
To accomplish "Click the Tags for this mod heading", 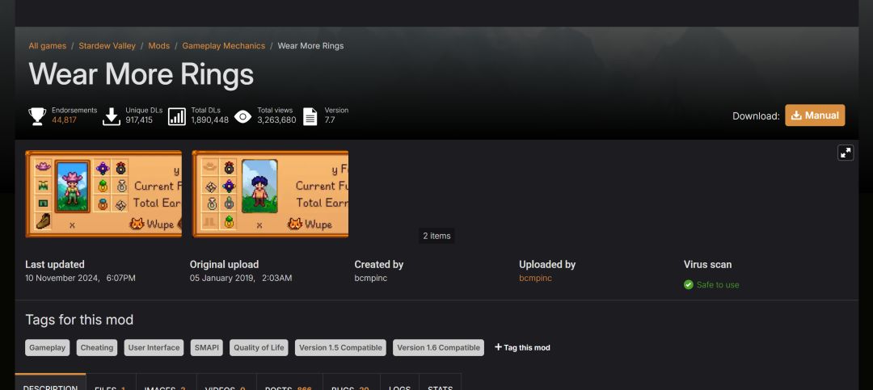I will coord(79,320).
